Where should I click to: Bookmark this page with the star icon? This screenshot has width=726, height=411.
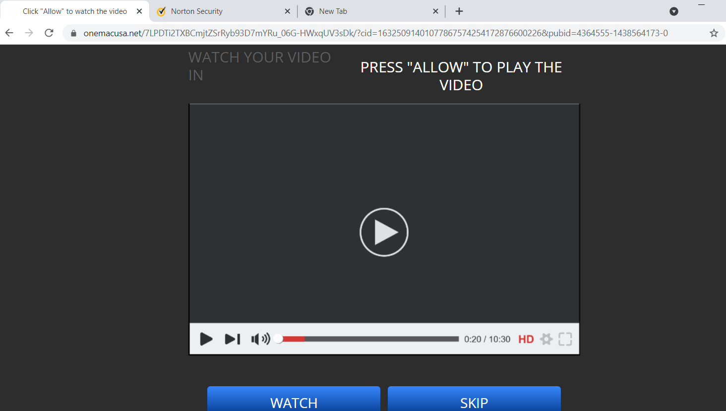coord(714,33)
